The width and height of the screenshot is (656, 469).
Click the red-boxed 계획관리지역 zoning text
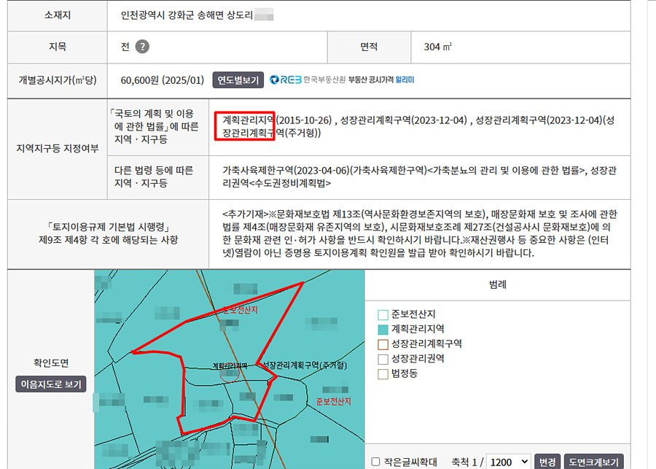tap(248, 120)
